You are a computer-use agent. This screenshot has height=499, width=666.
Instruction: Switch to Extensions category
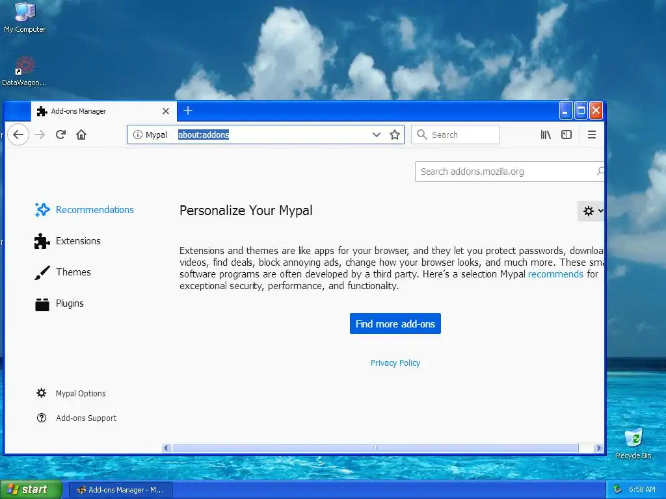(68, 241)
